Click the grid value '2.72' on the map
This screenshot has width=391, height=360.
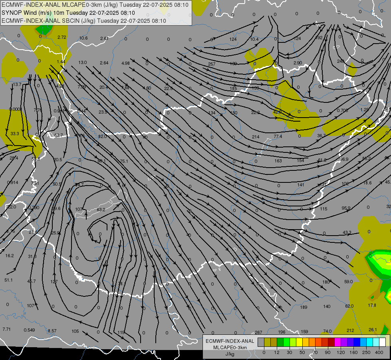tap(62, 37)
